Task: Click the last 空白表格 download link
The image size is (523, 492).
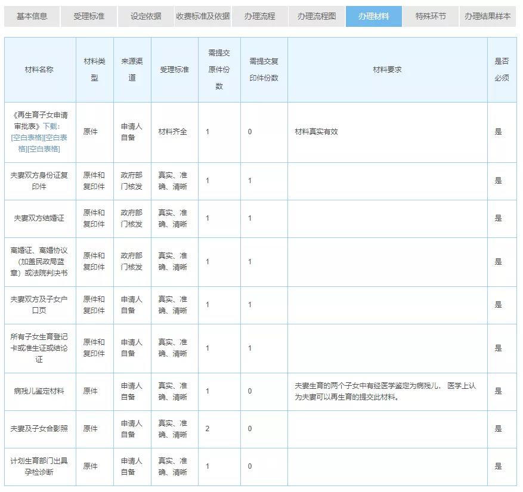Action: [x=45, y=148]
